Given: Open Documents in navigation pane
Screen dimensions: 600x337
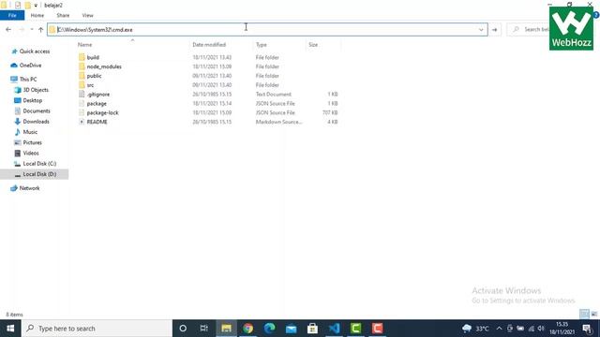Looking at the screenshot, I should [x=37, y=110].
